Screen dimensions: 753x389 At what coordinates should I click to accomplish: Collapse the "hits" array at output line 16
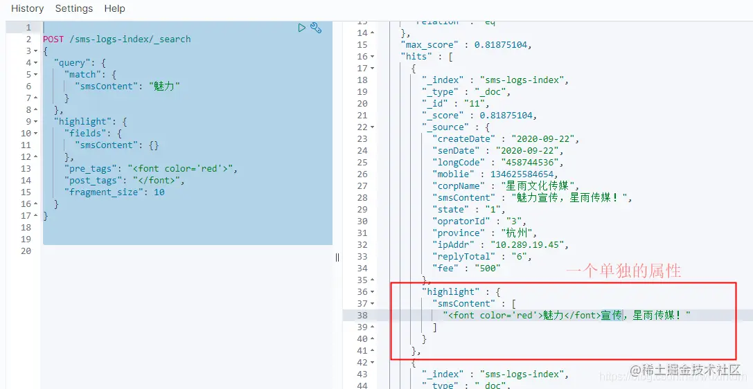373,57
